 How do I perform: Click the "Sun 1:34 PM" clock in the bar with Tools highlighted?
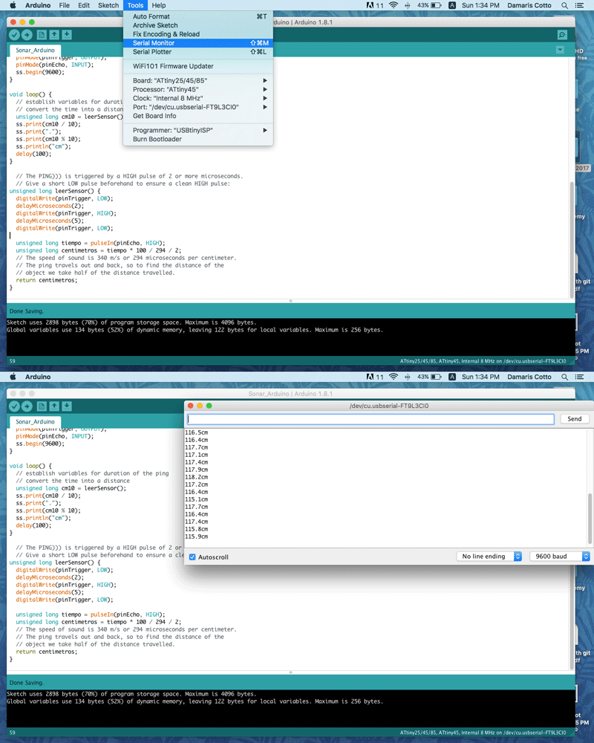click(480, 5)
